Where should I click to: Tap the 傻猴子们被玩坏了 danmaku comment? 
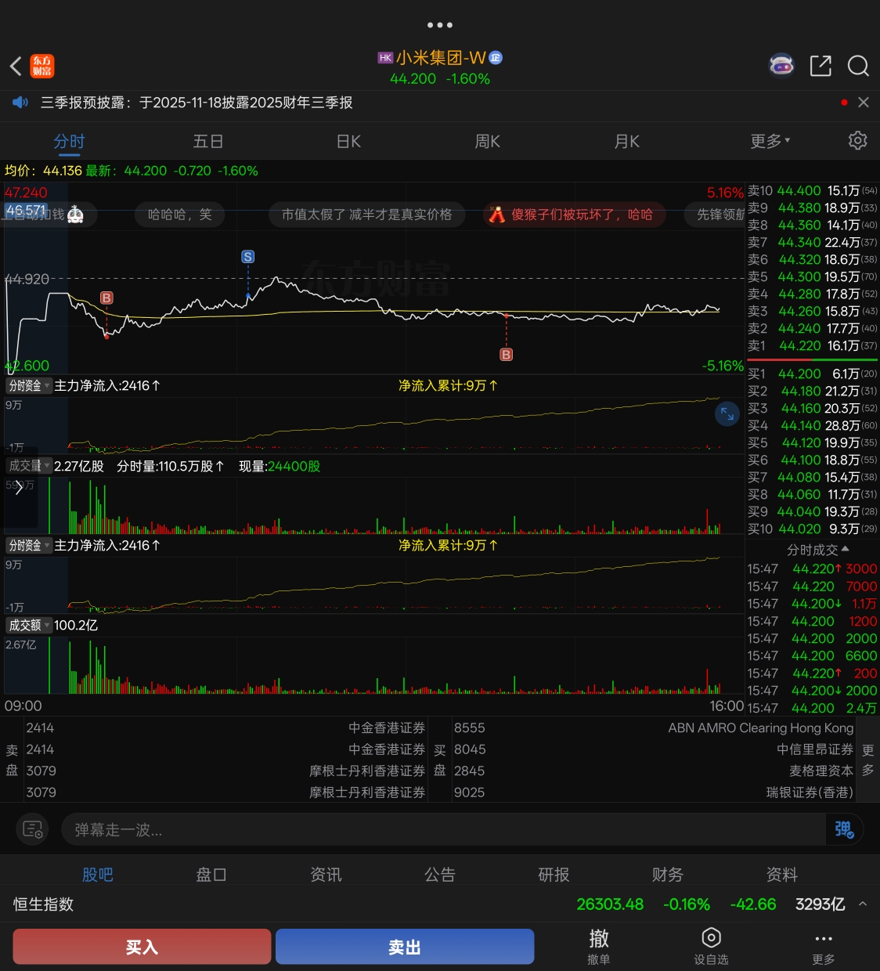tap(575, 215)
